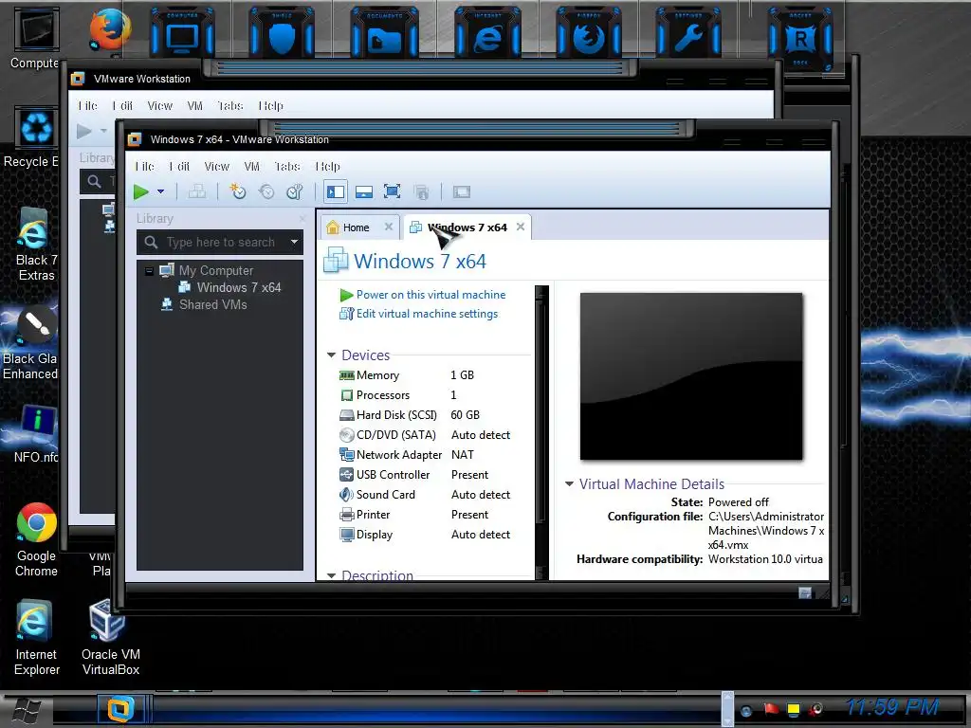
Task: Open the power options dropdown arrow
Action: pos(161,191)
